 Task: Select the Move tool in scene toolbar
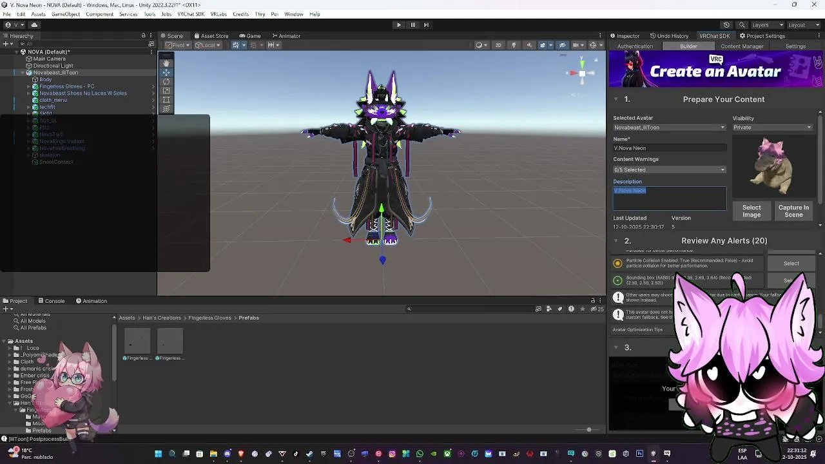(x=166, y=72)
